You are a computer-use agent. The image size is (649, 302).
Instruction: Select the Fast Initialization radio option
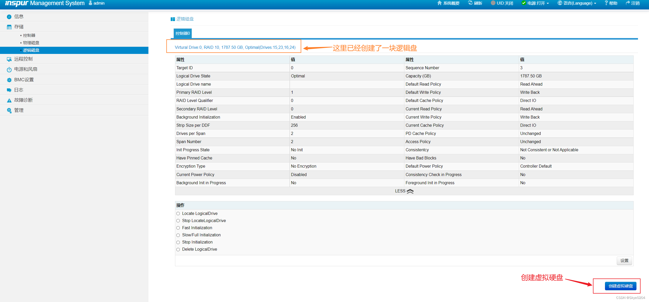click(x=178, y=228)
